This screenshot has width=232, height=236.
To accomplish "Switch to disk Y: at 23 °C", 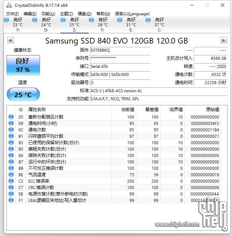I will point(18,25).
